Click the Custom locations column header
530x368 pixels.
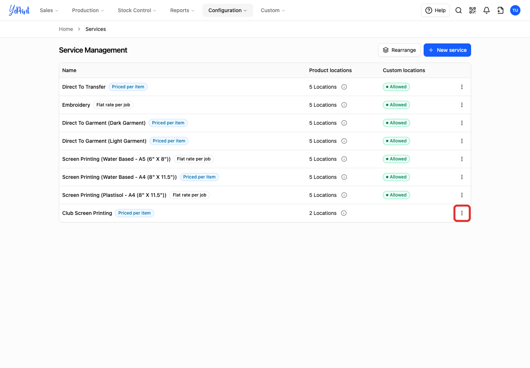(404, 70)
